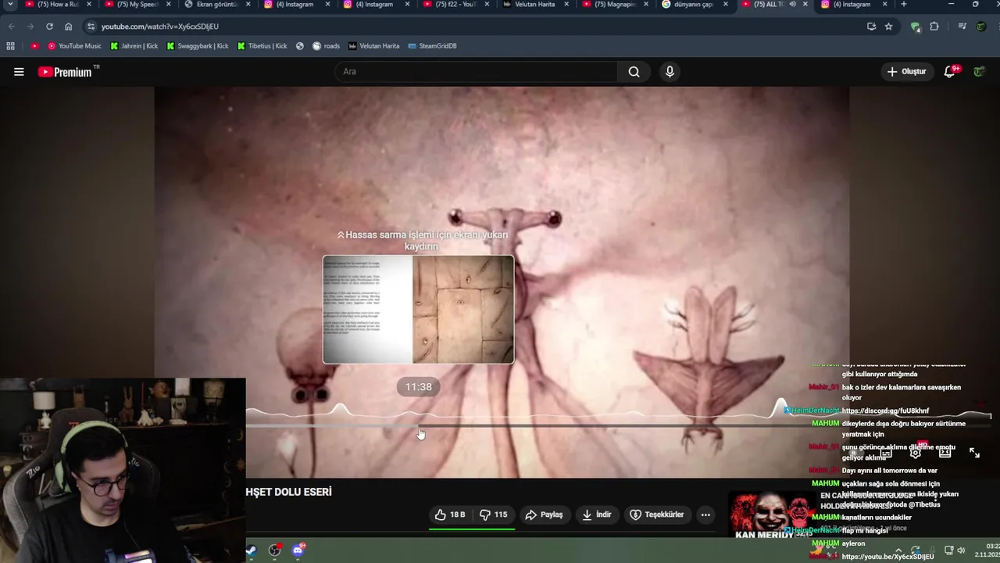
Task: Open Velutan Harita bookmark
Action: tap(374, 46)
